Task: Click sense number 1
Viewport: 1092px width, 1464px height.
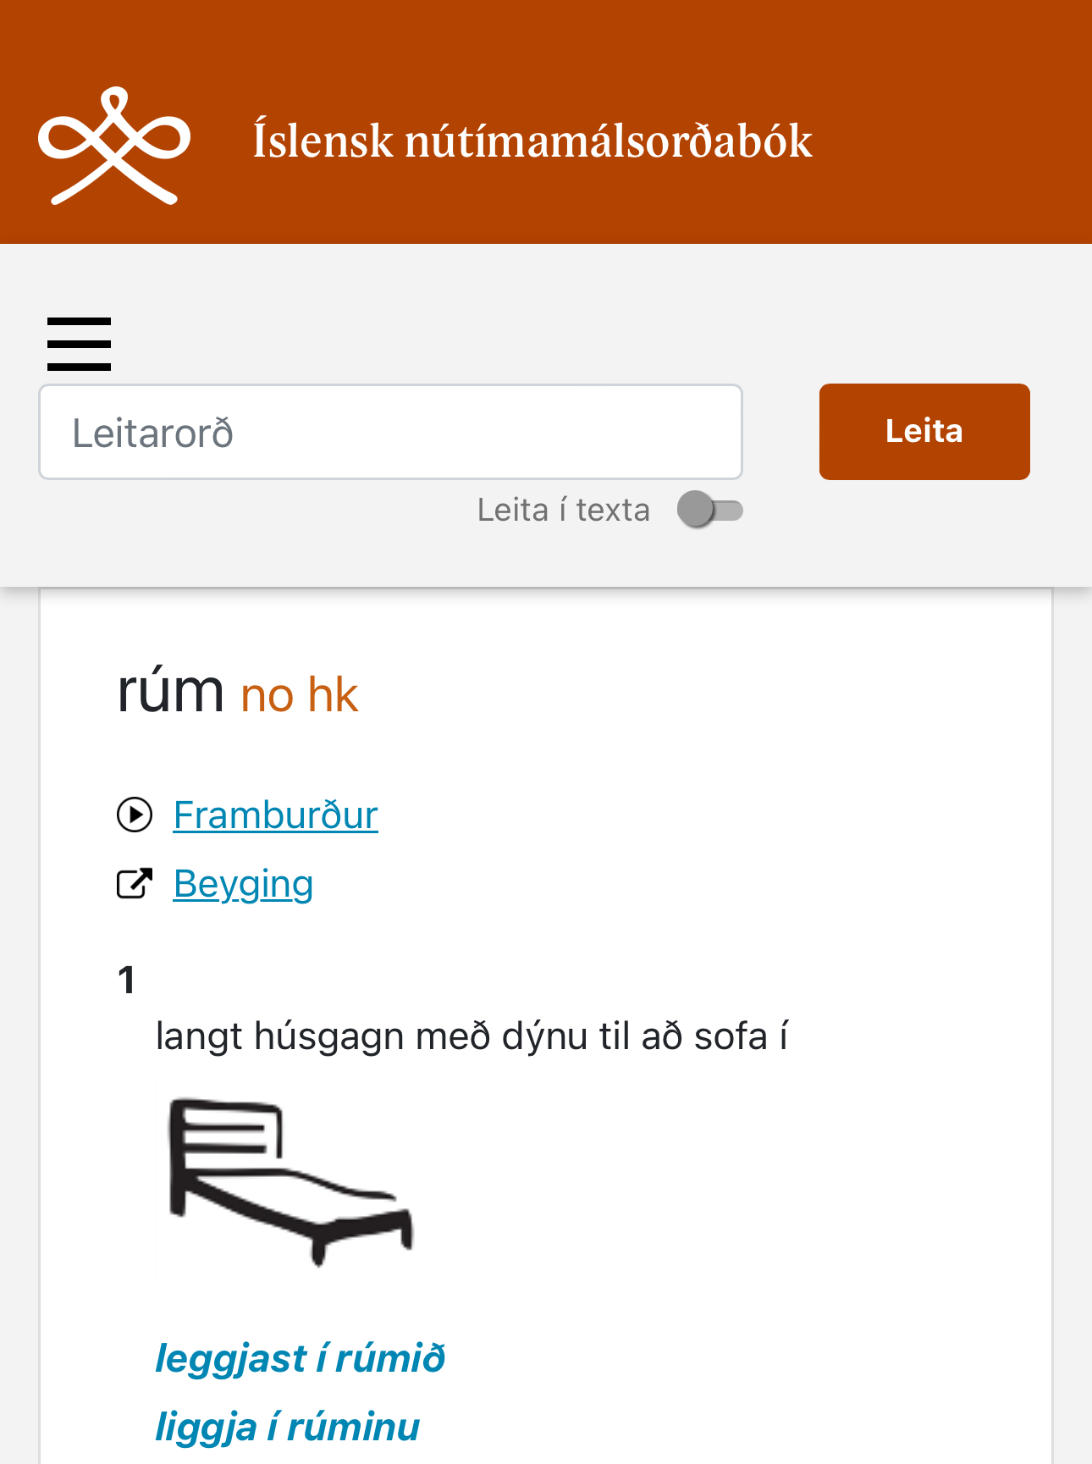Action: [x=127, y=980]
